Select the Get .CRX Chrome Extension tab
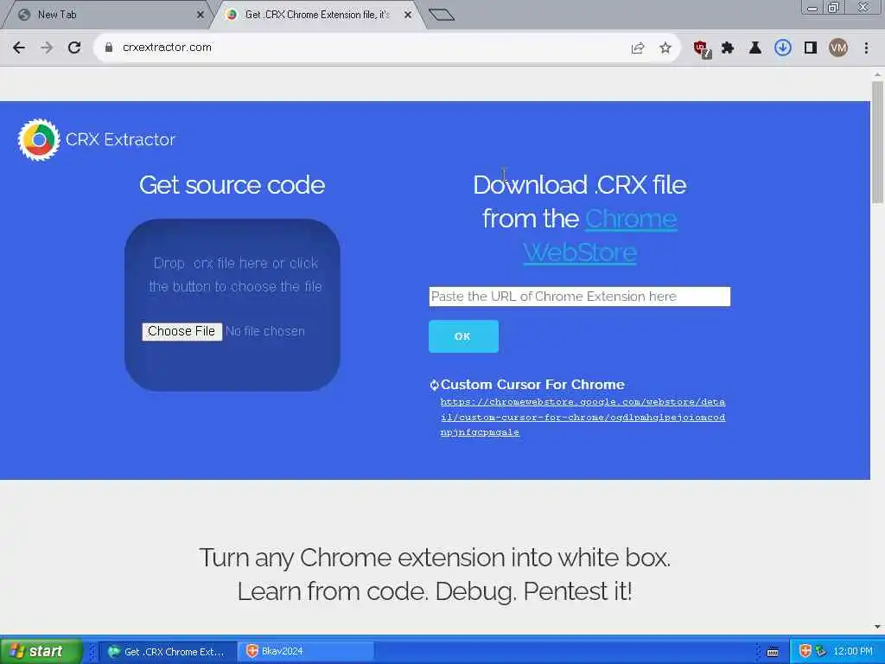Image resolution: width=885 pixels, height=664 pixels. coord(317,16)
